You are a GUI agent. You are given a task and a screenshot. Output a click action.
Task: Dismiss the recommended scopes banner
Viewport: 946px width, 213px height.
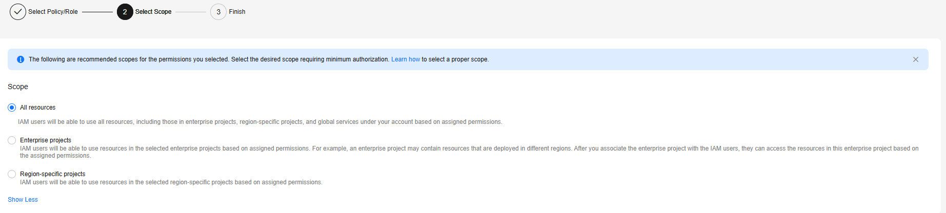coord(915,59)
